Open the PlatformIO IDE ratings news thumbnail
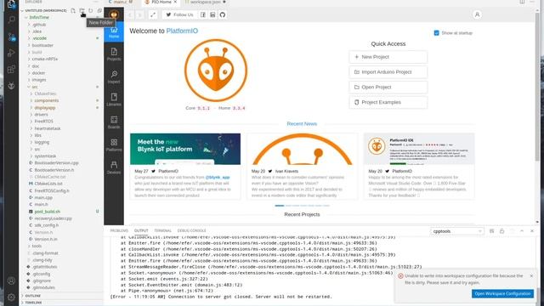This screenshot has height=306, width=544. 419,149
